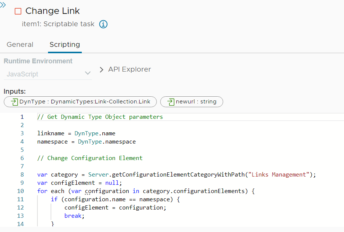Viewport: 344px width, 232px height.
Task: Click the Change Link title text
Action: tap(53, 11)
